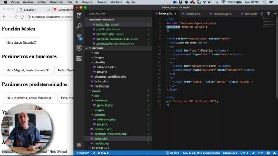This screenshot has height=156, width=278.
Task: Open the Selección menu
Action: pos(56,2)
